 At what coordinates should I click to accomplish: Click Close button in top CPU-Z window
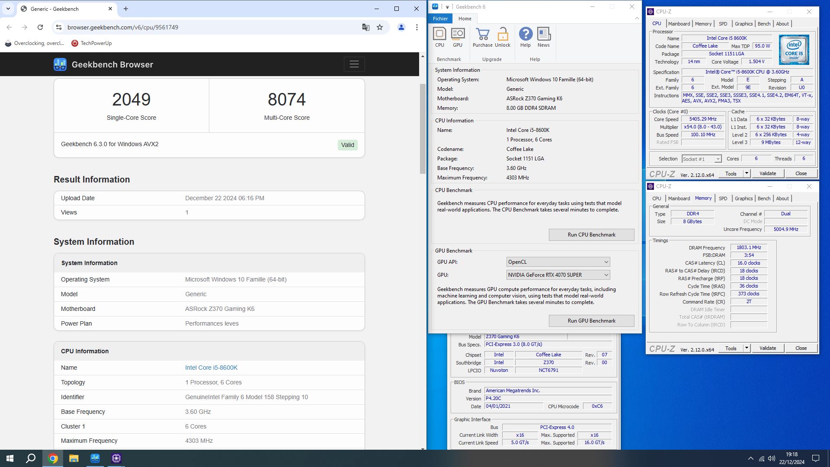801,173
